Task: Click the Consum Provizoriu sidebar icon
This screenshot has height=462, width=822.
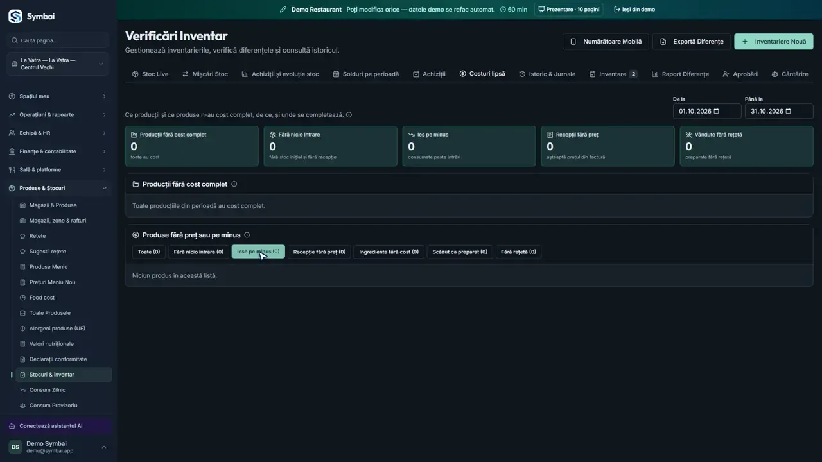Action: (x=23, y=406)
